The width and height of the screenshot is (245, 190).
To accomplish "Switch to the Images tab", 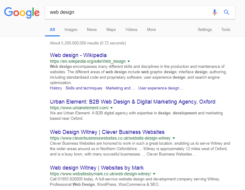I will tap(71, 30).
